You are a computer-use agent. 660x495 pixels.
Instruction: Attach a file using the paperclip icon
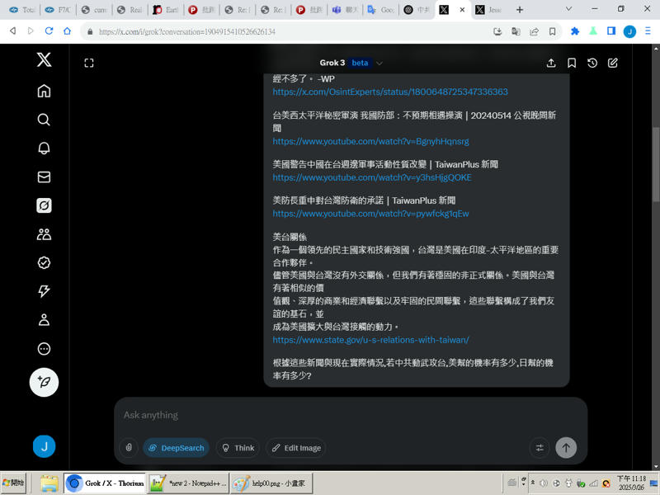click(x=129, y=447)
